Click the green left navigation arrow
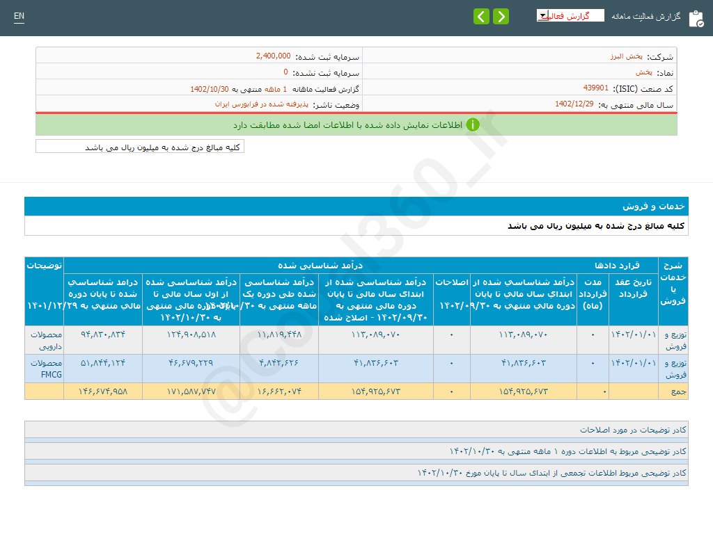 click(x=481, y=15)
